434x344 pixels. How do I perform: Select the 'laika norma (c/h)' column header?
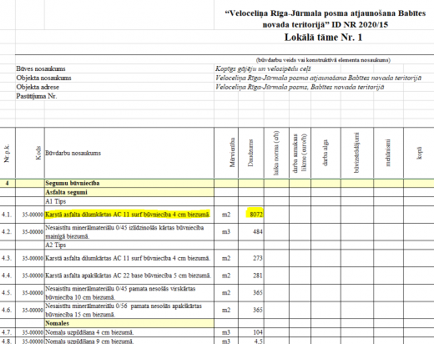click(276, 153)
